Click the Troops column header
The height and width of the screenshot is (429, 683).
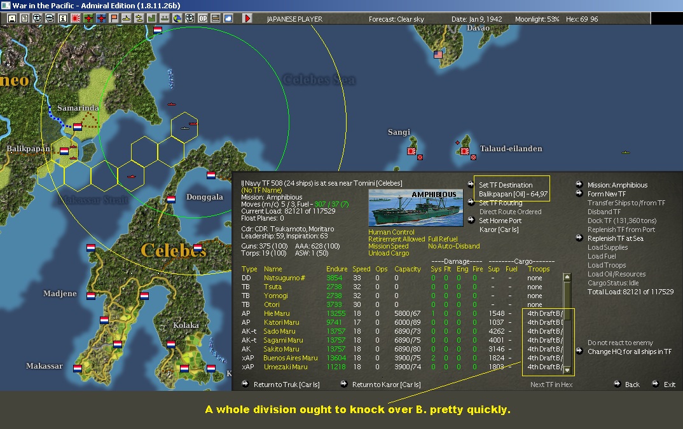[539, 269]
